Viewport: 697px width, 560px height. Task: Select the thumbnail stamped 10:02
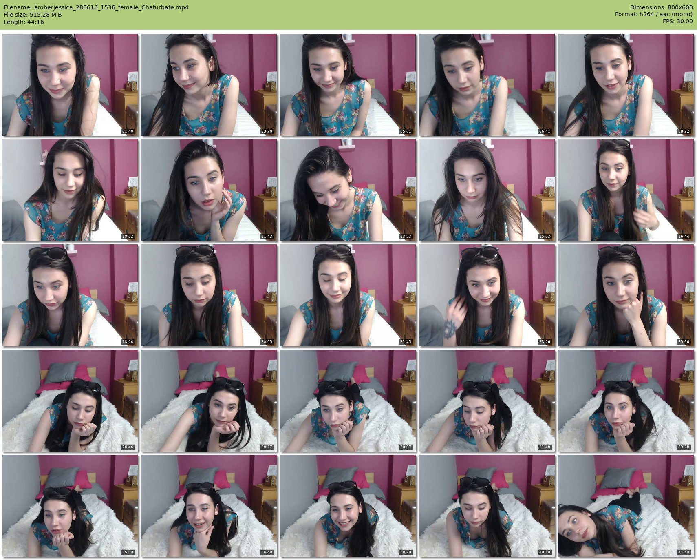pyautogui.click(x=70, y=190)
